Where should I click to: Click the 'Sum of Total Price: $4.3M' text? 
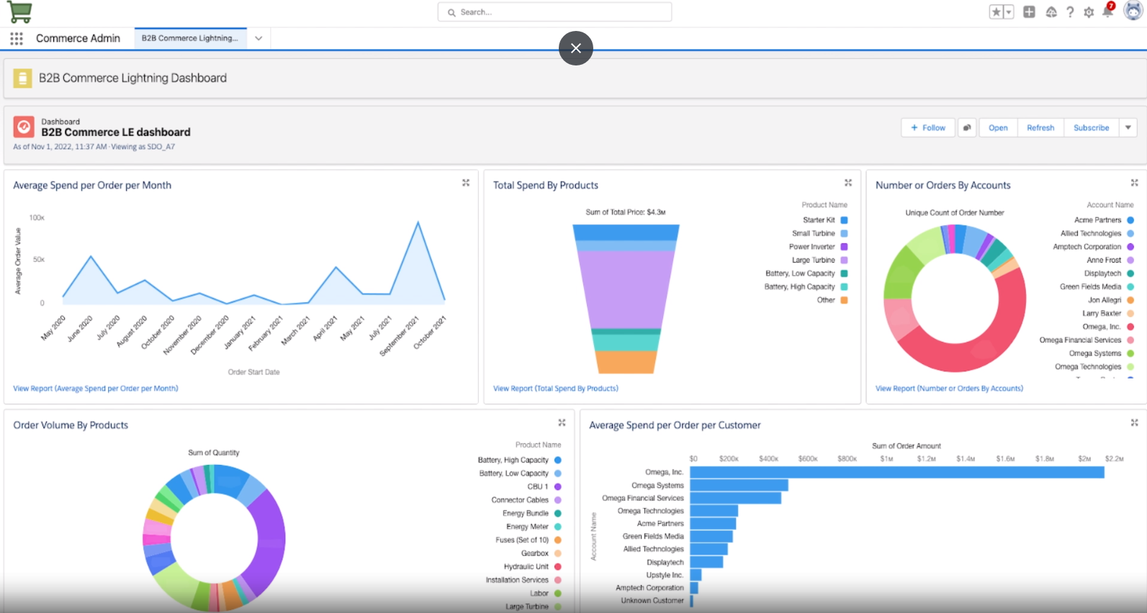626,212
